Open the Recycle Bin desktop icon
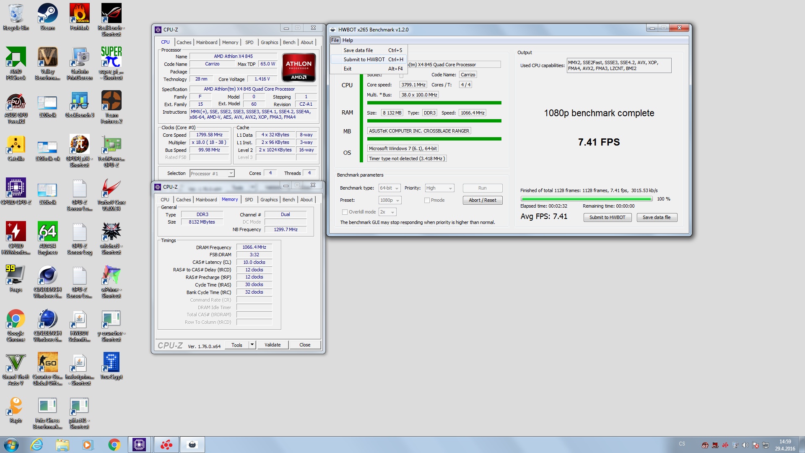This screenshot has width=805, height=453. (16, 17)
